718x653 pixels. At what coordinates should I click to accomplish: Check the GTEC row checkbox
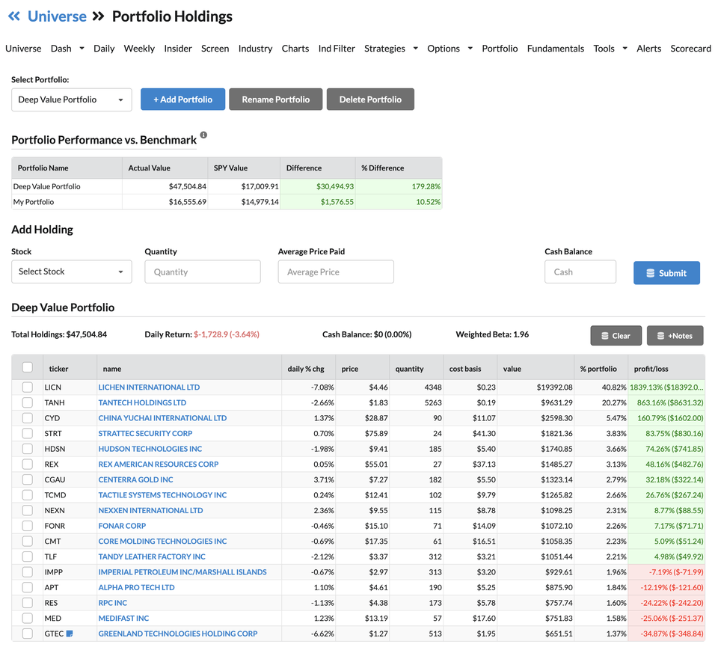(28, 634)
